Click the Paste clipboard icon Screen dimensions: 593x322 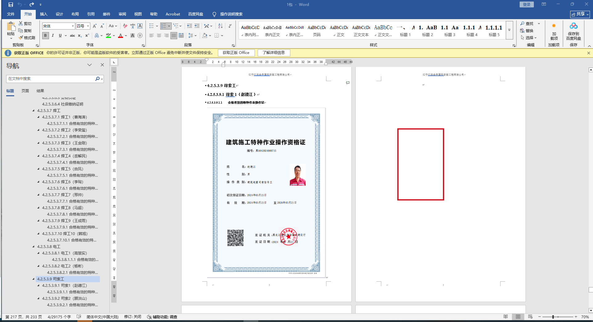tap(11, 27)
